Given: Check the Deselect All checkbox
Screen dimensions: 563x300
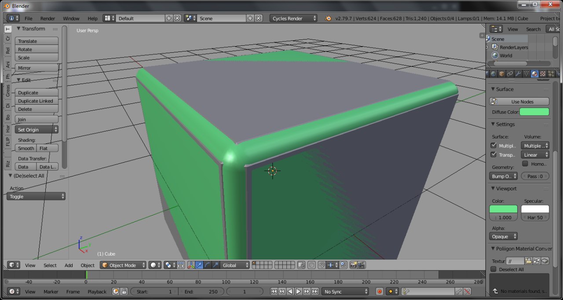Looking at the screenshot, I should [494, 269].
